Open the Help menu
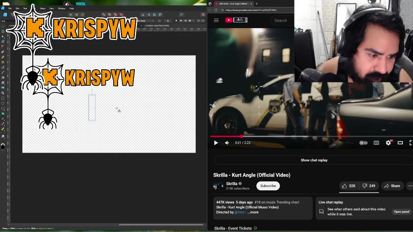The width and height of the screenshot is (413, 232). [72, 8]
